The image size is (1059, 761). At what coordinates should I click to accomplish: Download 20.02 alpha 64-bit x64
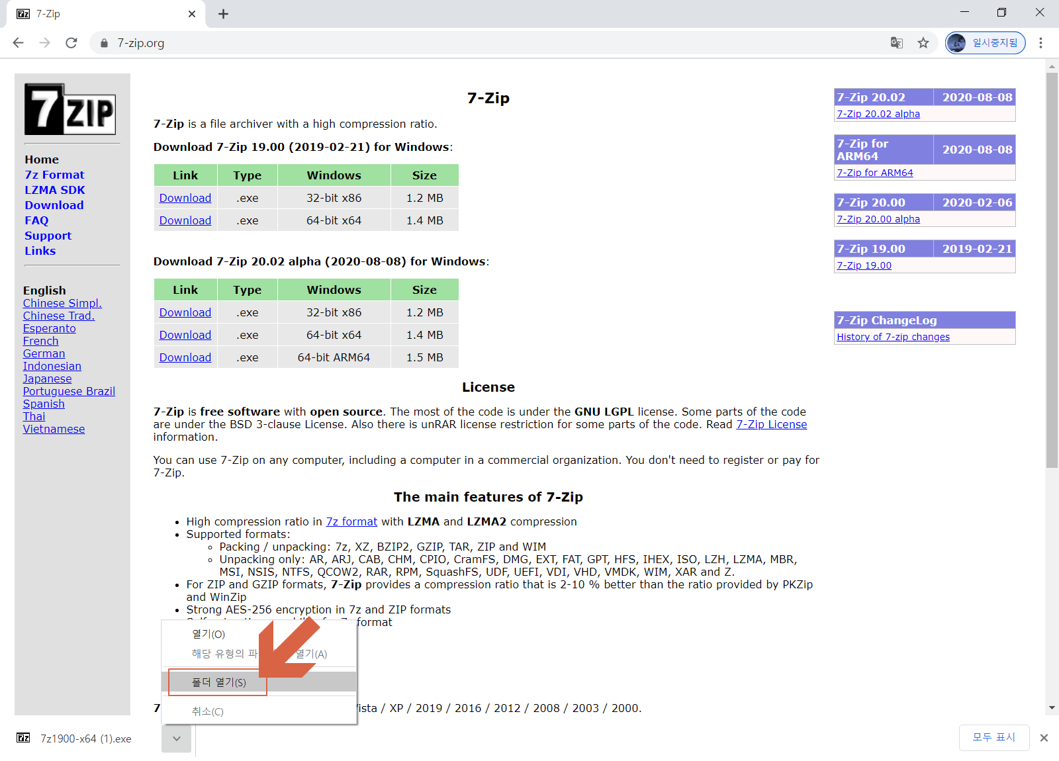(x=185, y=335)
